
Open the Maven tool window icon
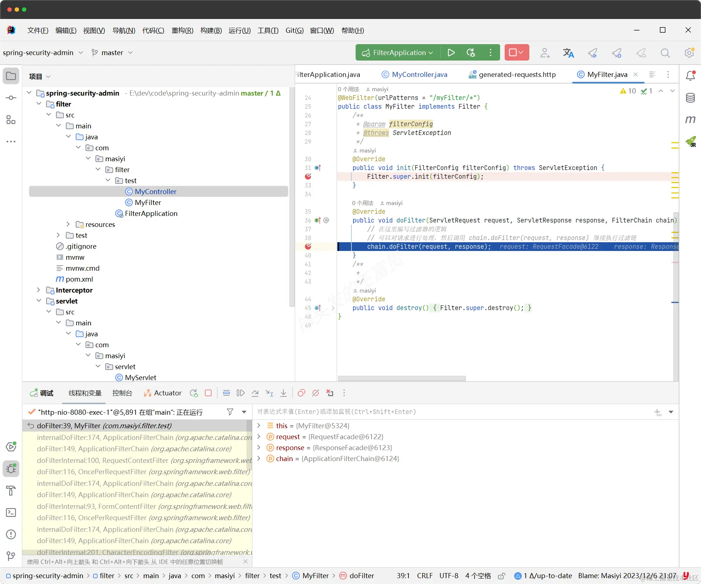pyautogui.click(x=690, y=119)
